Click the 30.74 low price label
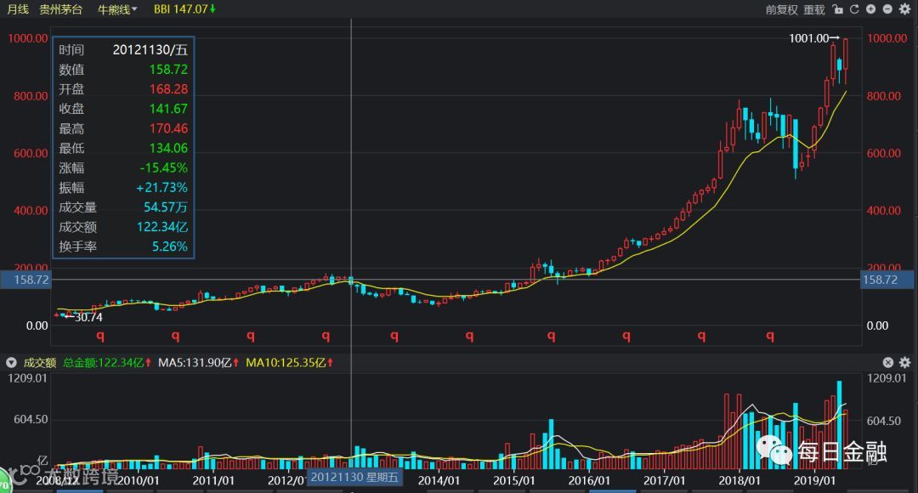Screen dimensions: 918x493 pyautogui.click(x=83, y=317)
